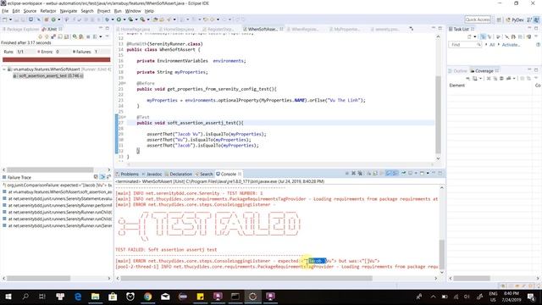The image size is (542, 305).
Task: Click the green Run button in main toolbar
Action: (x=119, y=19)
